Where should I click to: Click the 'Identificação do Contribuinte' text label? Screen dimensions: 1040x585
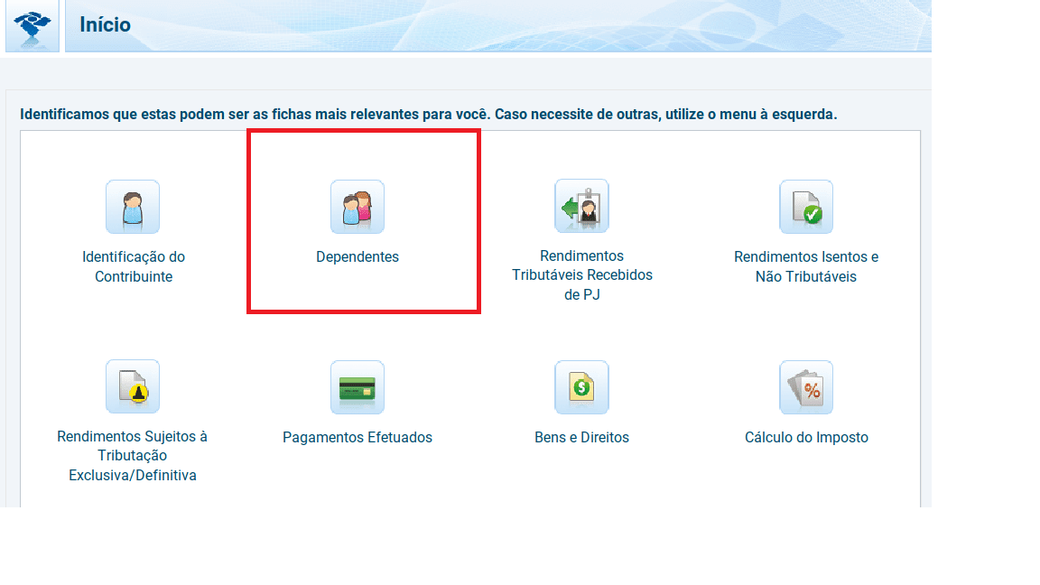134,267
